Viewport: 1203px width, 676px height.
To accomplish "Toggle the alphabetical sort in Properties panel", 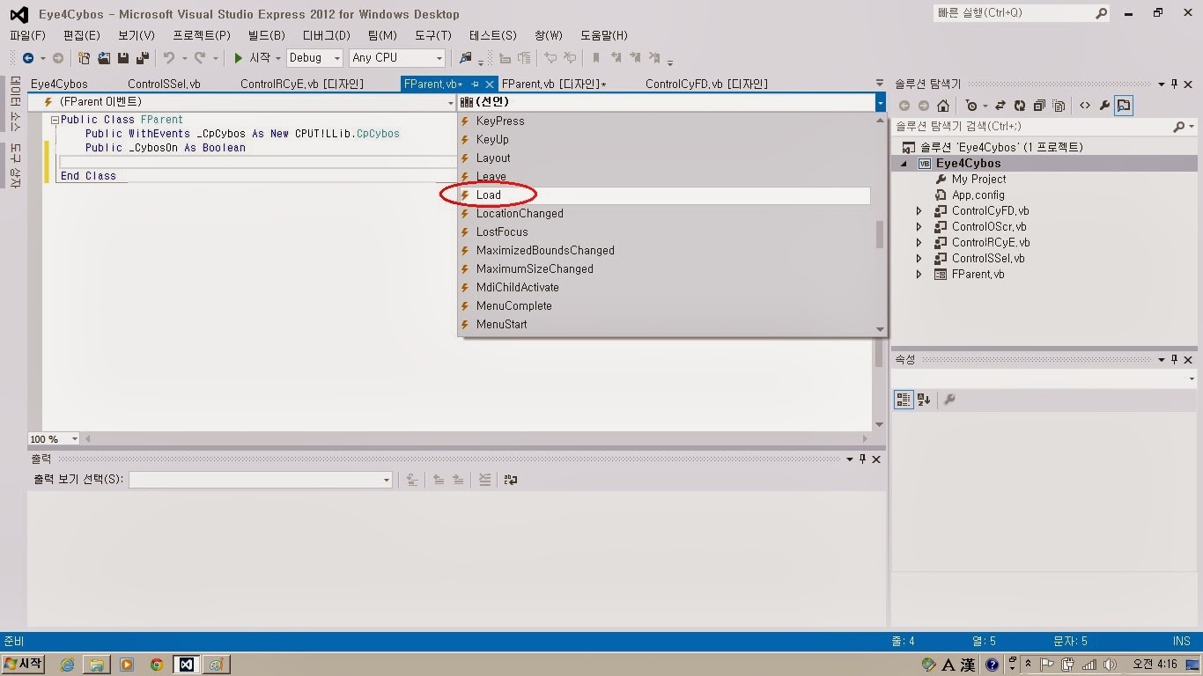I will (x=922, y=400).
